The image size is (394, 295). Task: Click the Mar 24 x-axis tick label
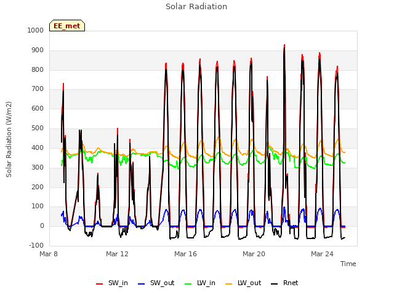322,254
